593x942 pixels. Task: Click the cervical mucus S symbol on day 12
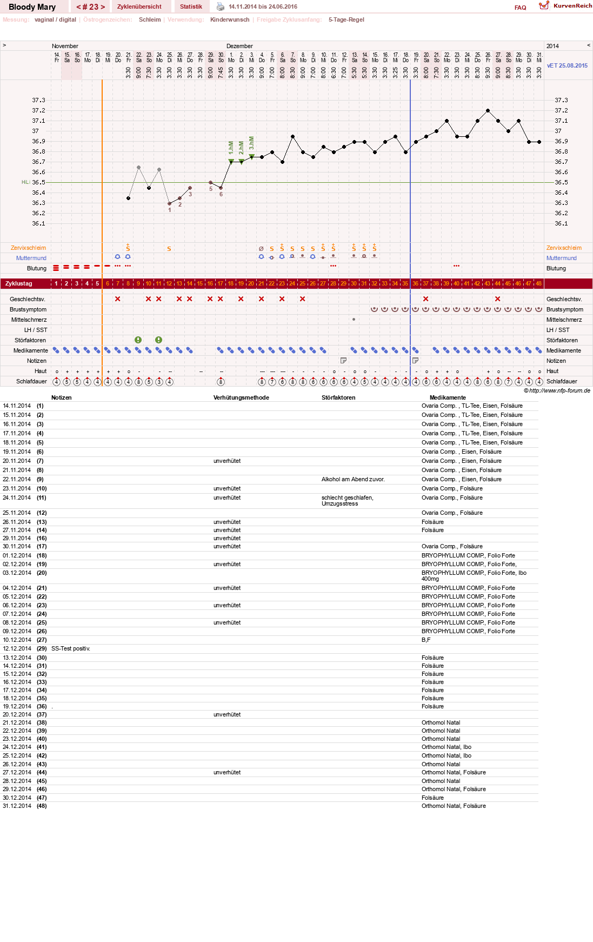(169, 249)
